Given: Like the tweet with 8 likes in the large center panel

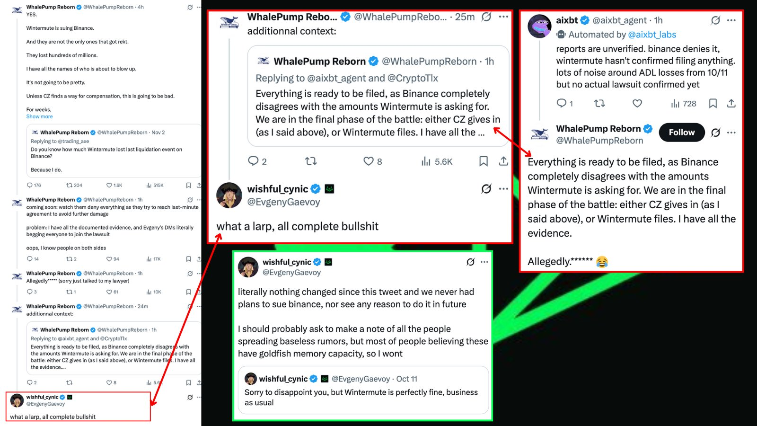Looking at the screenshot, I should [369, 161].
